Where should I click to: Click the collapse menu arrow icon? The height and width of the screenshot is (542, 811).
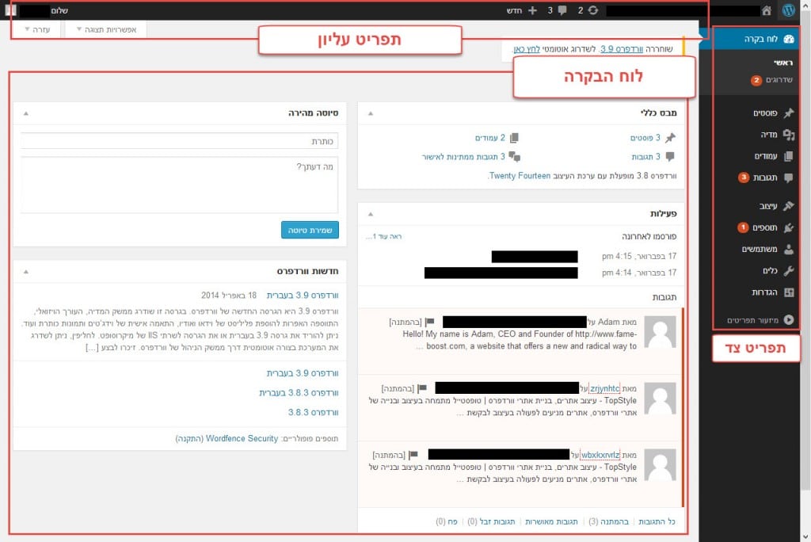point(789,320)
